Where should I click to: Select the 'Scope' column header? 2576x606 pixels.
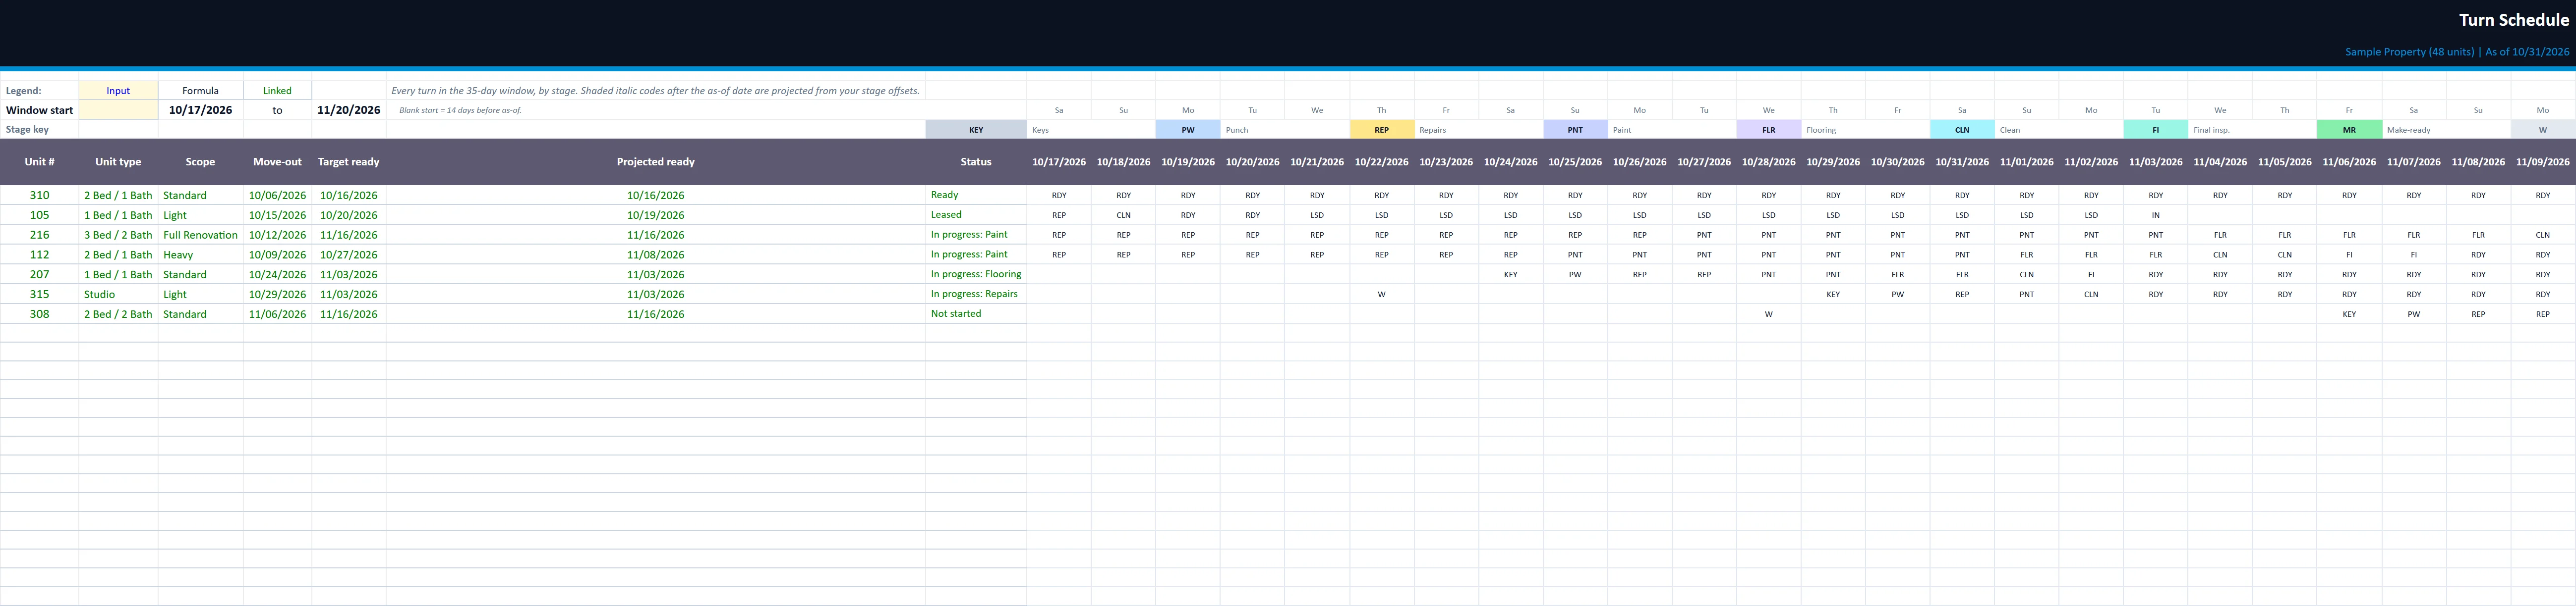tap(200, 162)
